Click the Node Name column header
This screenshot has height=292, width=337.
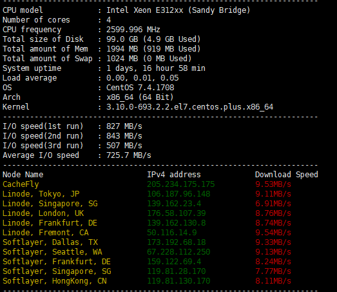pyautogui.click(x=23, y=175)
